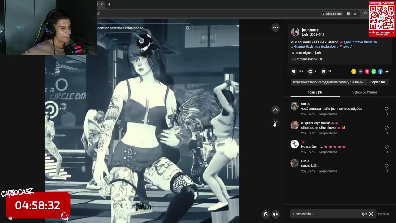Go to next video with down chevron
Viewport: 396px width, 223px height.
(x=275, y=122)
